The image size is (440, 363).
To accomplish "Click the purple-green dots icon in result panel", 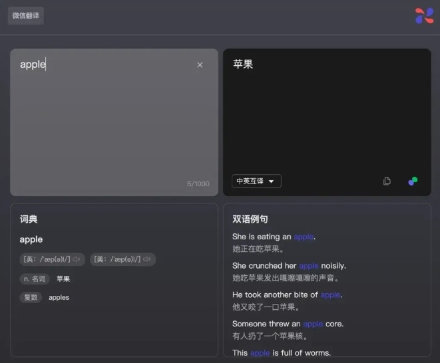I will tap(413, 181).
